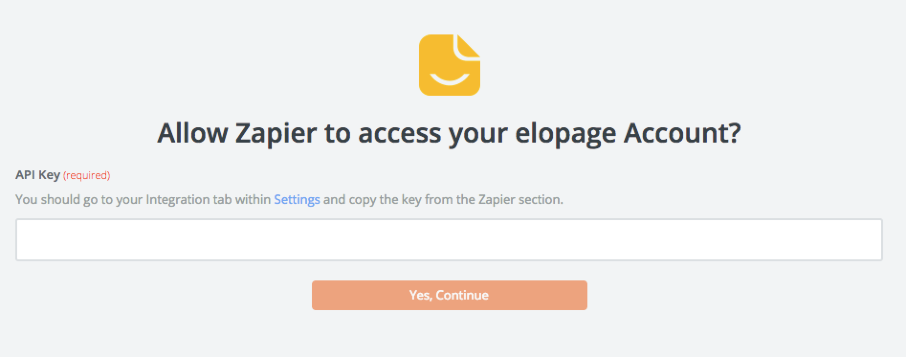Focus the API Key input field
The height and width of the screenshot is (357, 906).
tap(449, 240)
